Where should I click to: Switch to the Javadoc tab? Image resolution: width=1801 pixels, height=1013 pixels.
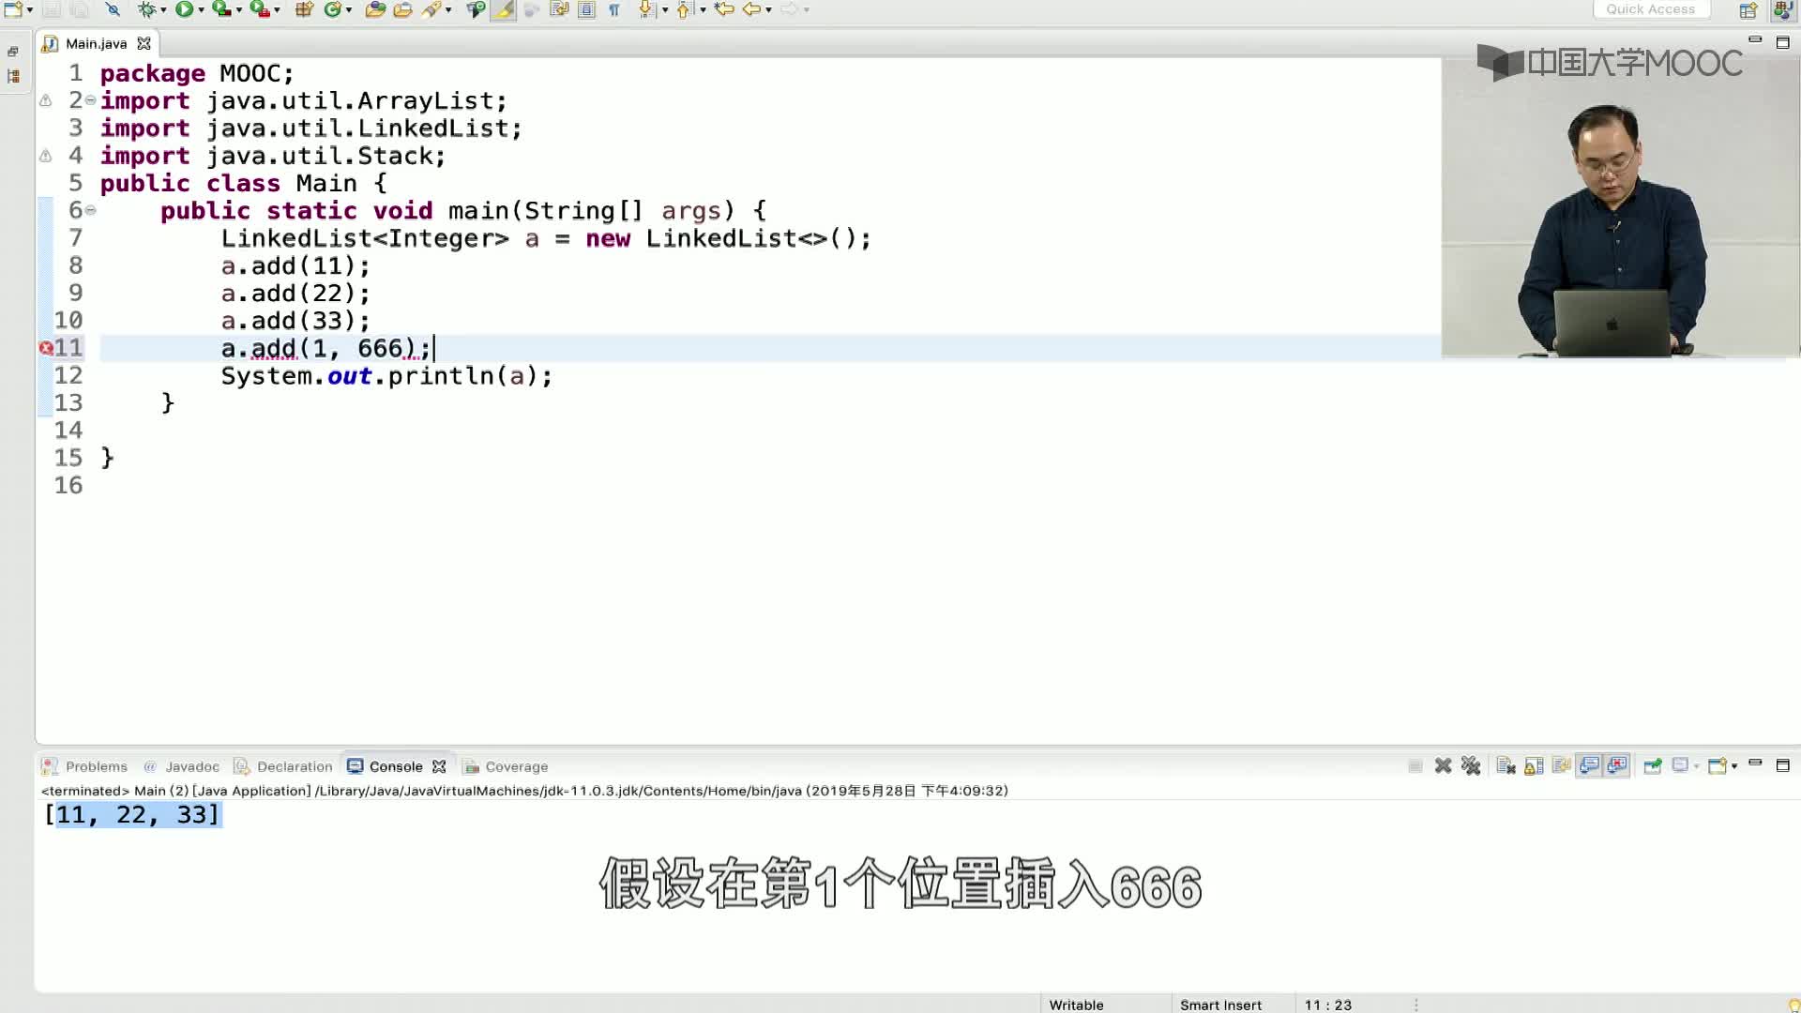pyautogui.click(x=181, y=766)
